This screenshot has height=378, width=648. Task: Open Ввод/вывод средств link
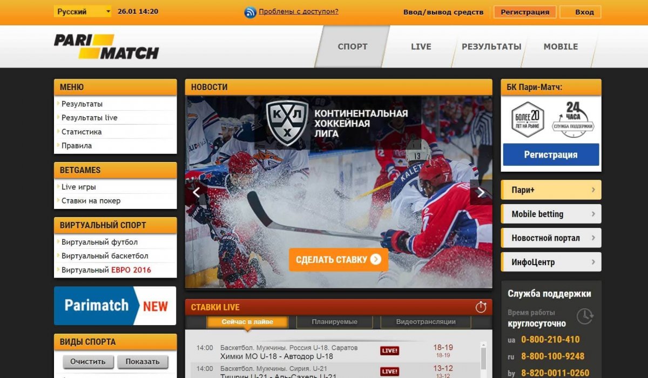point(443,12)
